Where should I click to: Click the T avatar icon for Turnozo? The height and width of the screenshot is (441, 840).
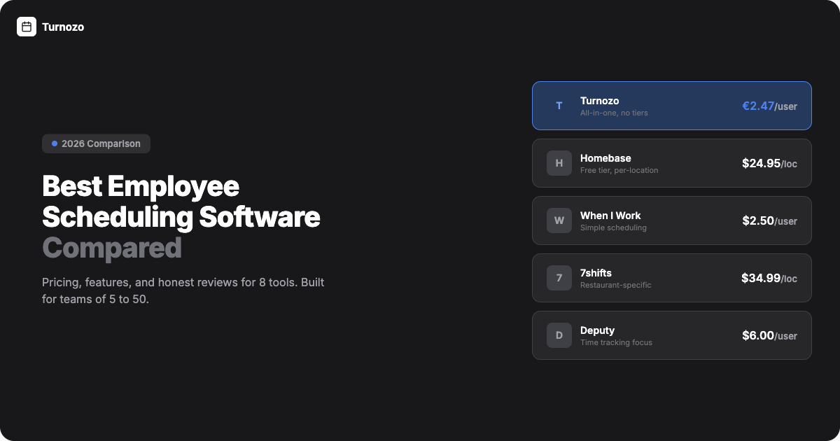559,106
